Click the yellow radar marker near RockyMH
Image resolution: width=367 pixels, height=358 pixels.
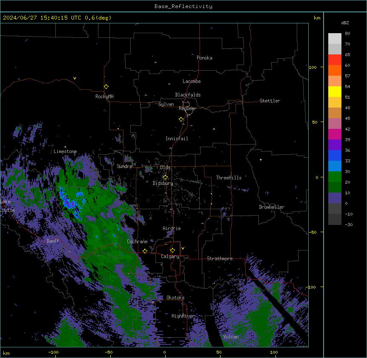pyautogui.click(x=106, y=87)
